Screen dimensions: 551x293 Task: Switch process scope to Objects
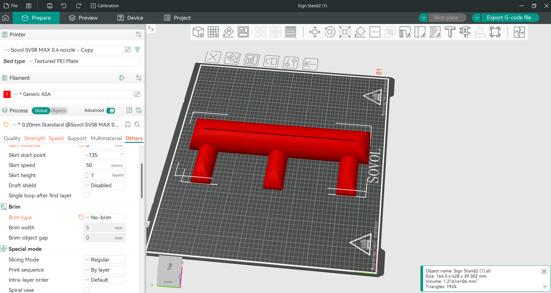pos(58,111)
